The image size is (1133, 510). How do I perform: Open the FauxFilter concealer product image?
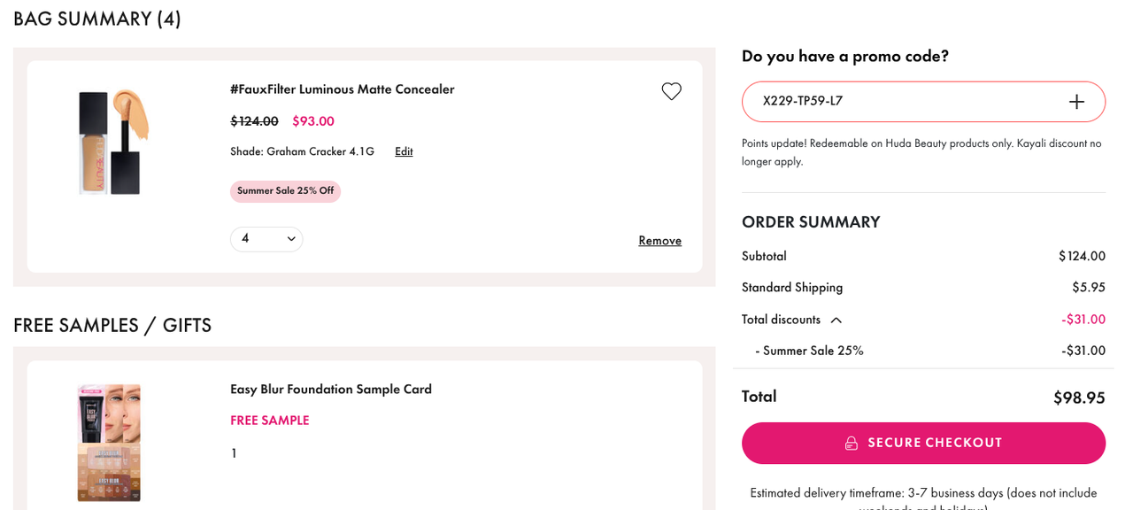point(112,142)
